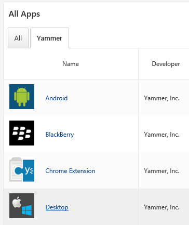Select Yammer, Inc. in the Desktop row

pyautogui.click(x=161, y=207)
